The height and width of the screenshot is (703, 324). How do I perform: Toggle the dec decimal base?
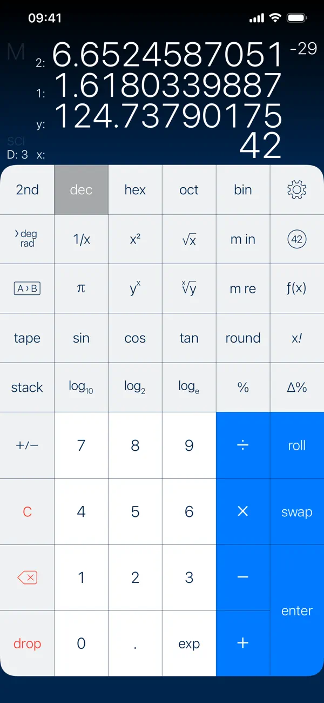pyautogui.click(x=80, y=189)
